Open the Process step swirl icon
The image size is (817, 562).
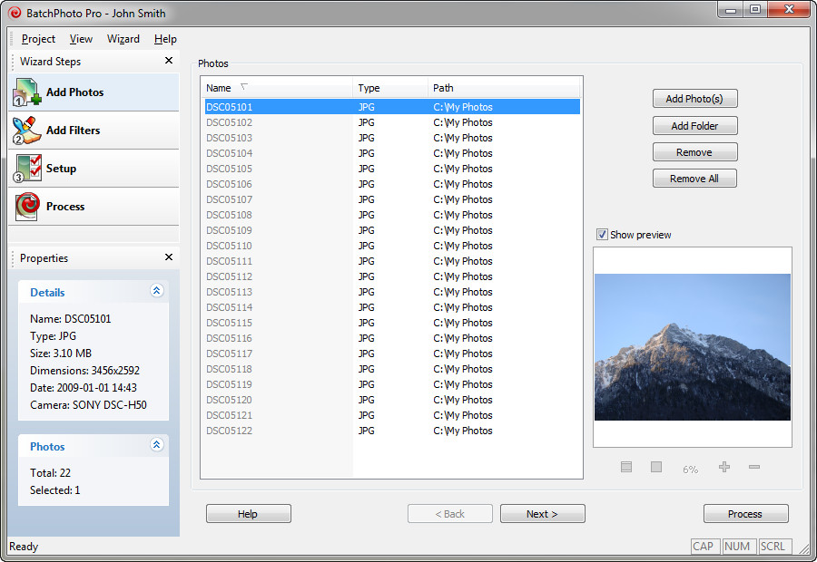pos(27,206)
